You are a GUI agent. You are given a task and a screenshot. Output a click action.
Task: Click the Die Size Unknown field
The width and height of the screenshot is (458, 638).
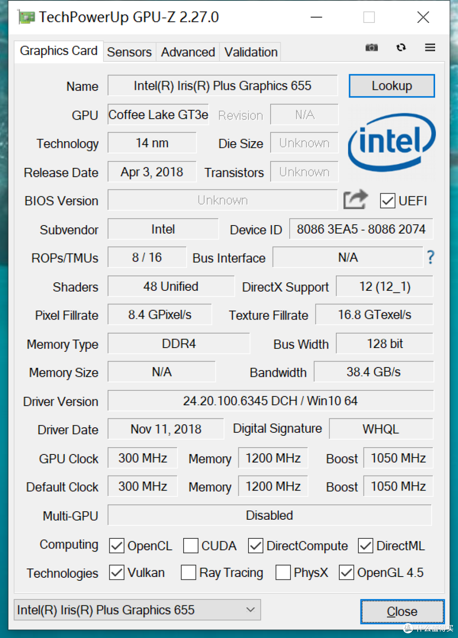[x=304, y=143]
